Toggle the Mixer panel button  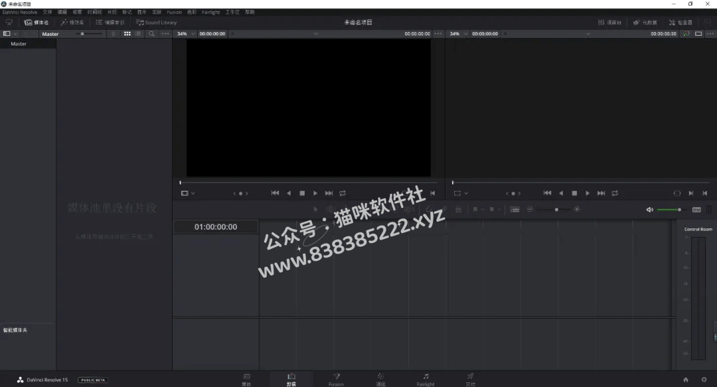point(609,23)
